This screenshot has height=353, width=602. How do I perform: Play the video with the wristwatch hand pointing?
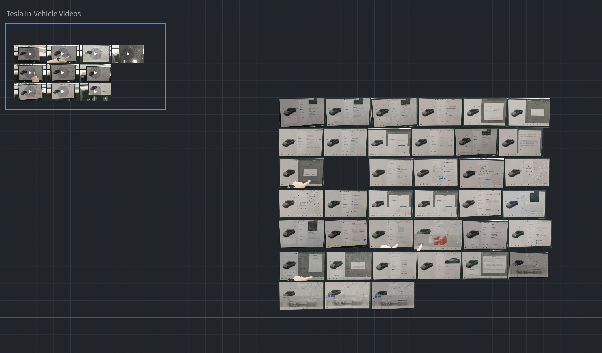(x=63, y=54)
